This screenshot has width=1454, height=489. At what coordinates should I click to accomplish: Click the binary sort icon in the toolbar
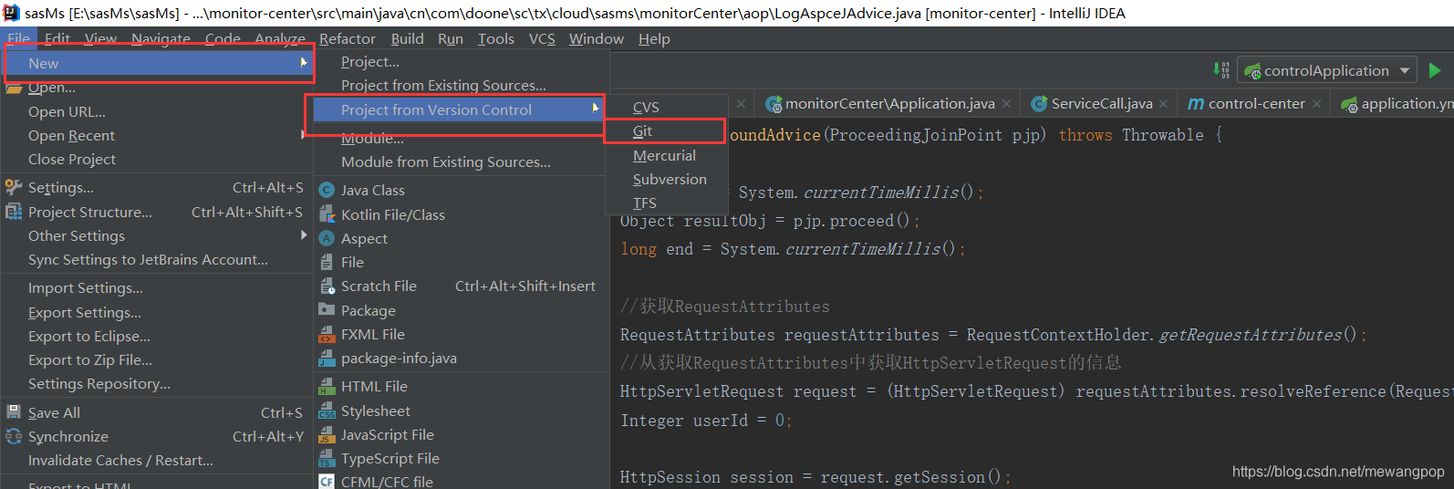click(x=1221, y=70)
